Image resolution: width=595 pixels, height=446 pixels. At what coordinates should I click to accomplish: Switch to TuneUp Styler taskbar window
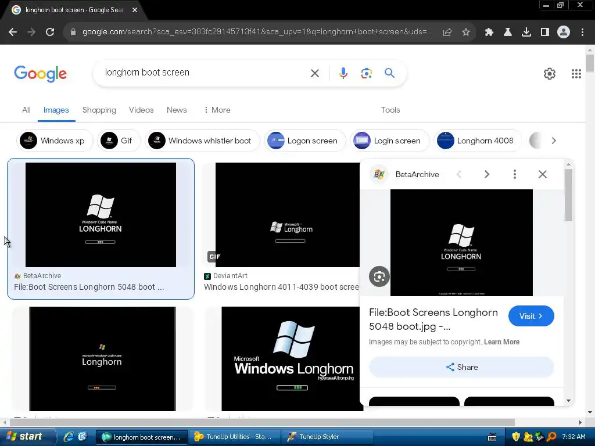(x=327, y=437)
